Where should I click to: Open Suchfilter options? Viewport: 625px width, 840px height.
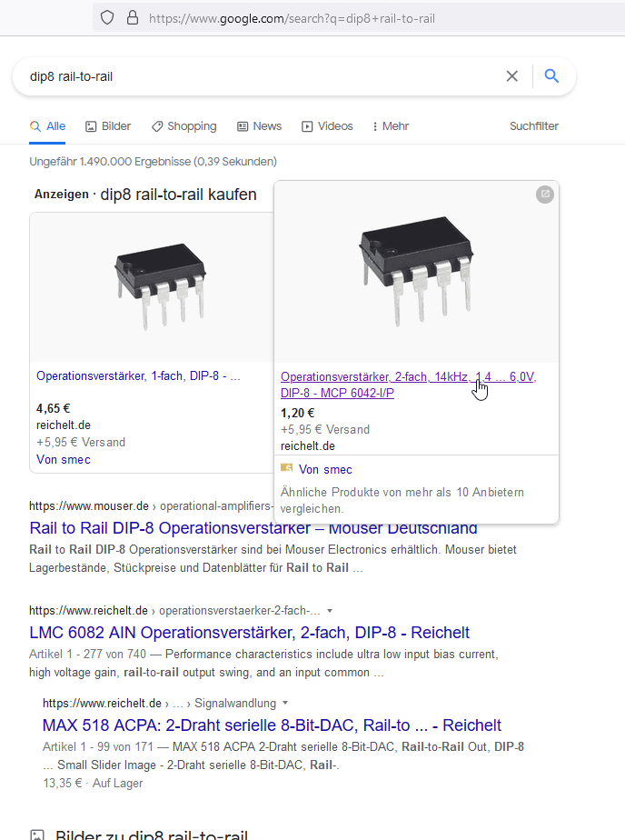tap(534, 126)
